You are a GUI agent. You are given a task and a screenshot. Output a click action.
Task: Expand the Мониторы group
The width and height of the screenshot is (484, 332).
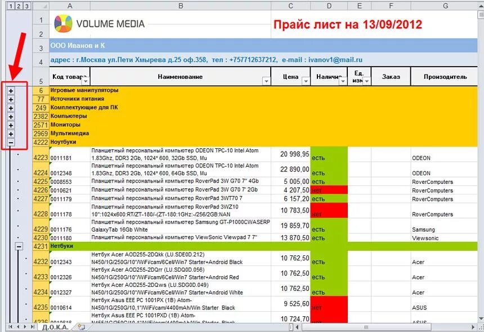pyautogui.click(x=11, y=125)
